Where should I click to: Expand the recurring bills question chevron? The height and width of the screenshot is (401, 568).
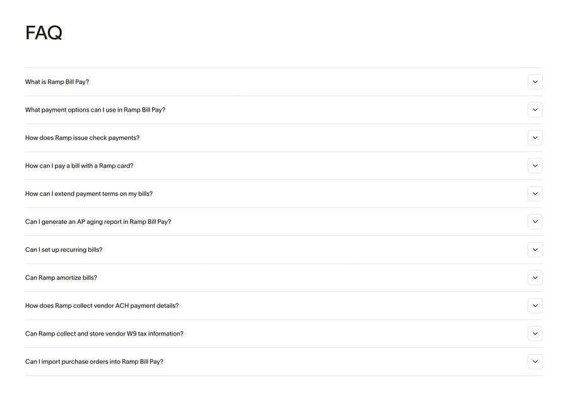535,250
